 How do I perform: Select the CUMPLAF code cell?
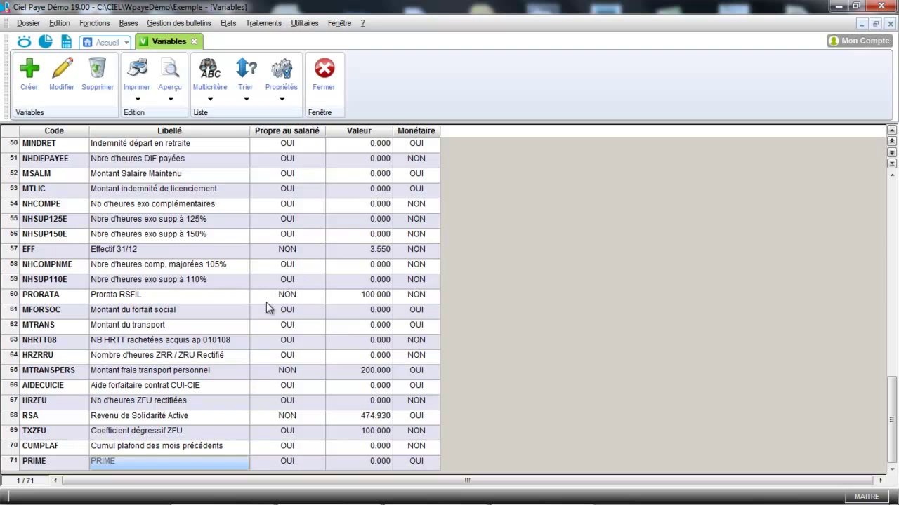[54, 446]
